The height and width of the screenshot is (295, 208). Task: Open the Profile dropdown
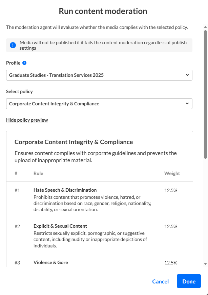tap(99, 75)
